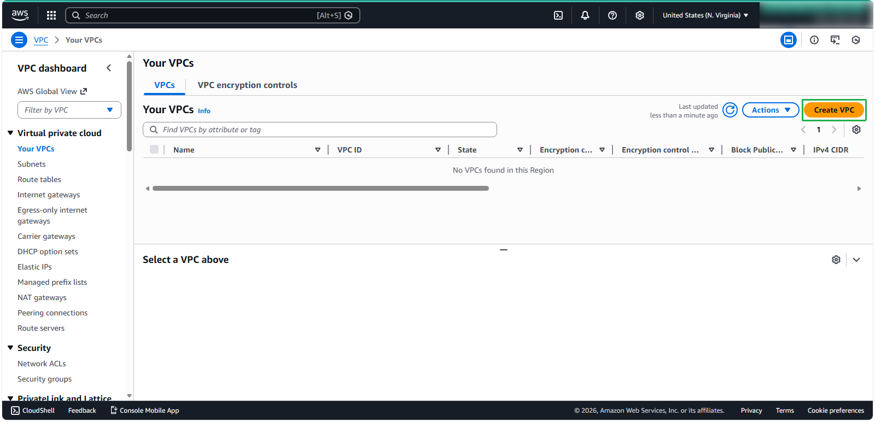
Task: Open Network ACLs in the sidebar
Action: (x=42, y=364)
